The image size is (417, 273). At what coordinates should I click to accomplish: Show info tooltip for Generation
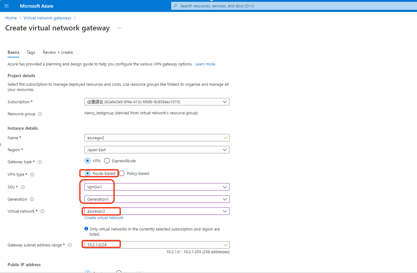[x=32, y=199]
